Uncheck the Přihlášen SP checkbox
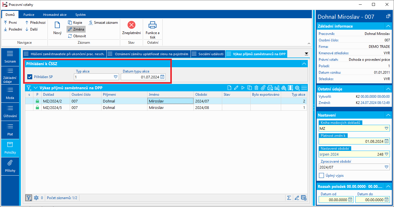This screenshot has width=394, height=207. (x=30, y=77)
